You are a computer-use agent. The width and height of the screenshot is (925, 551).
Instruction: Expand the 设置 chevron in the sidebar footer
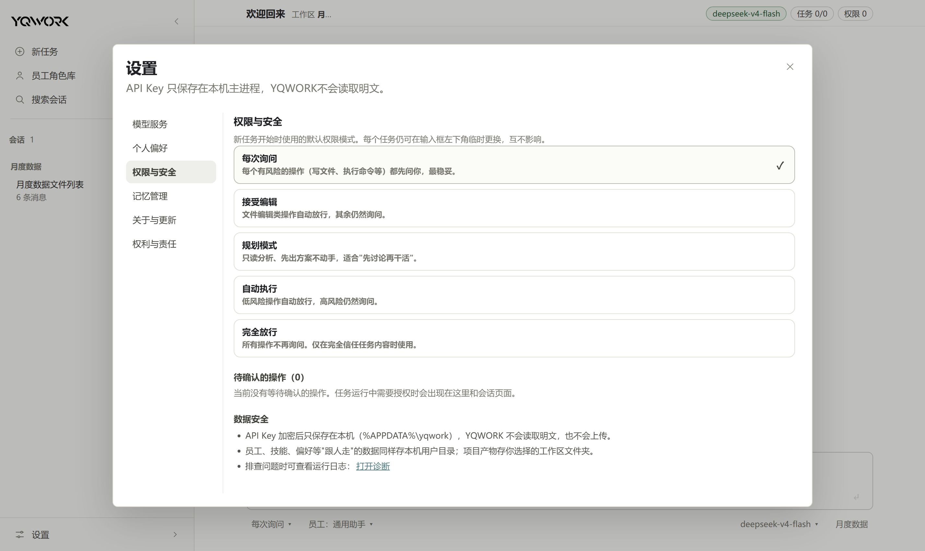(175, 534)
